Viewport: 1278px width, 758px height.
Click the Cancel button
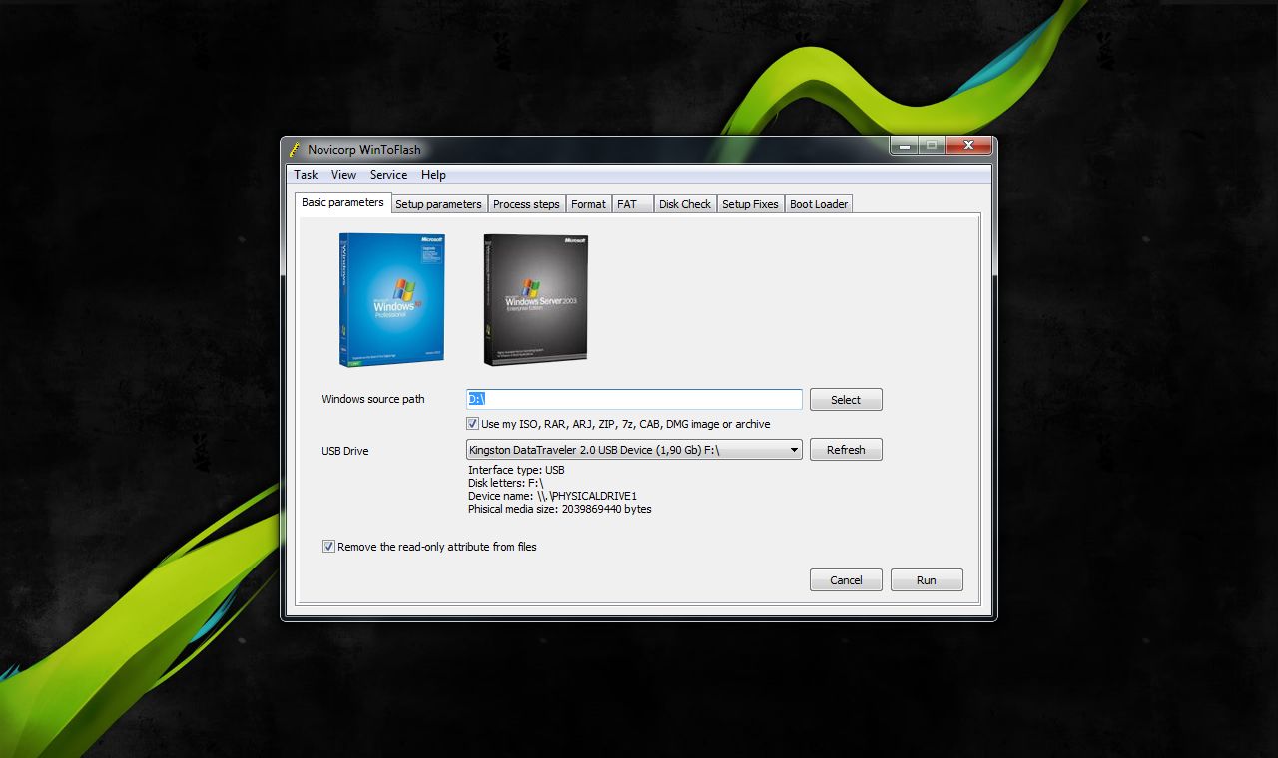pos(846,580)
